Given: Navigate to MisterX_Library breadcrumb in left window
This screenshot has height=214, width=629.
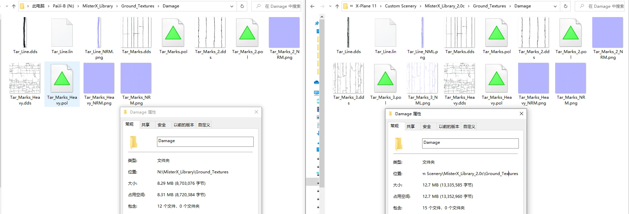Looking at the screenshot, I should [x=98, y=6].
